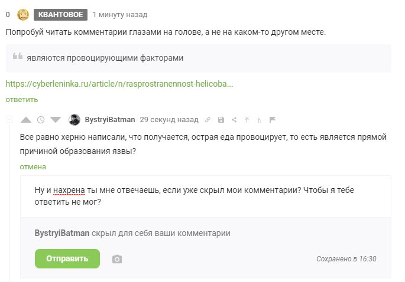Click the clock icon between vote arrows
This screenshot has height=282, width=405.
[x=41, y=120]
